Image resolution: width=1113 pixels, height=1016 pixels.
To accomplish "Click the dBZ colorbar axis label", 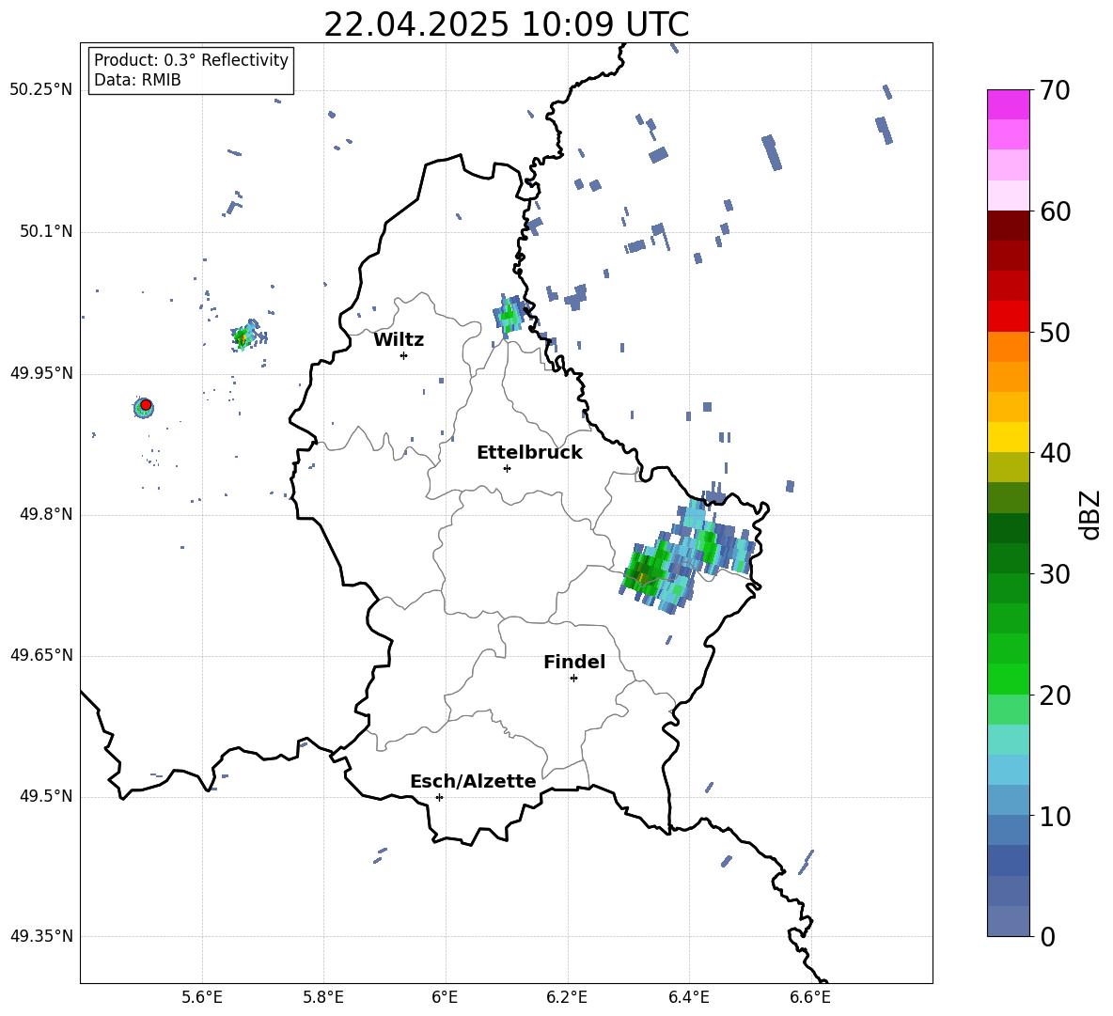I will 1090,514.
